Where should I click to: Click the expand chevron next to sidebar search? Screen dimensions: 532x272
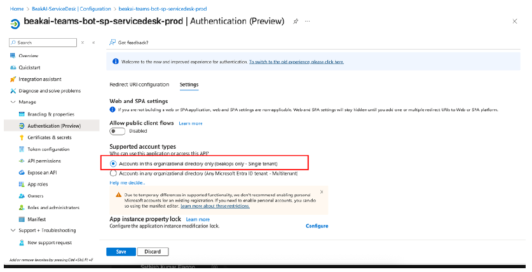coord(83,43)
